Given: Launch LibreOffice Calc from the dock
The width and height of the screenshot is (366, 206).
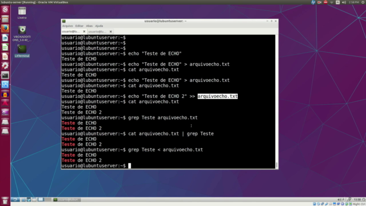Looking at the screenshot, I should click(5, 47).
